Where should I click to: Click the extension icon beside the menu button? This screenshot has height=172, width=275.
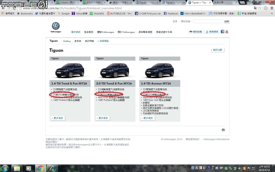click(266, 8)
